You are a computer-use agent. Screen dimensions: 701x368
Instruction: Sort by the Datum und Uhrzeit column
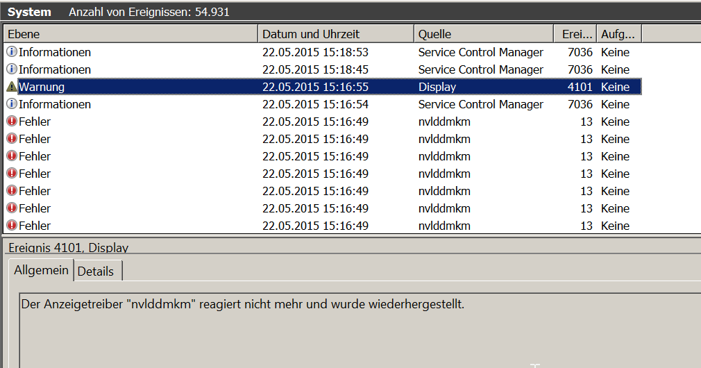pyautogui.click(x=336, y=34)
